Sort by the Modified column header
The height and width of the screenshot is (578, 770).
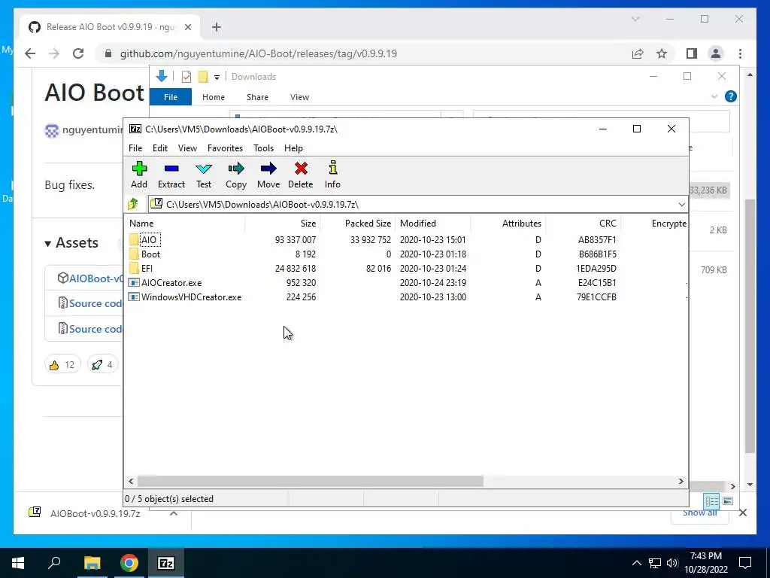tap(418, 223)
